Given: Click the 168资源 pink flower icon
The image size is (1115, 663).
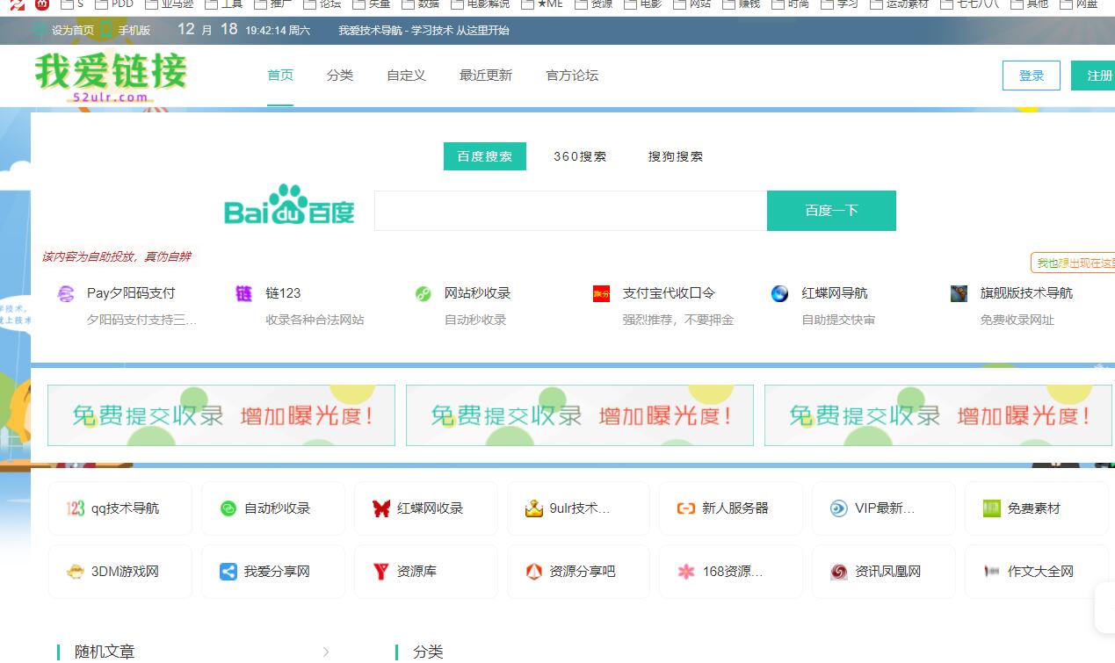Looking at the screenshot, I should click(686, 572).
